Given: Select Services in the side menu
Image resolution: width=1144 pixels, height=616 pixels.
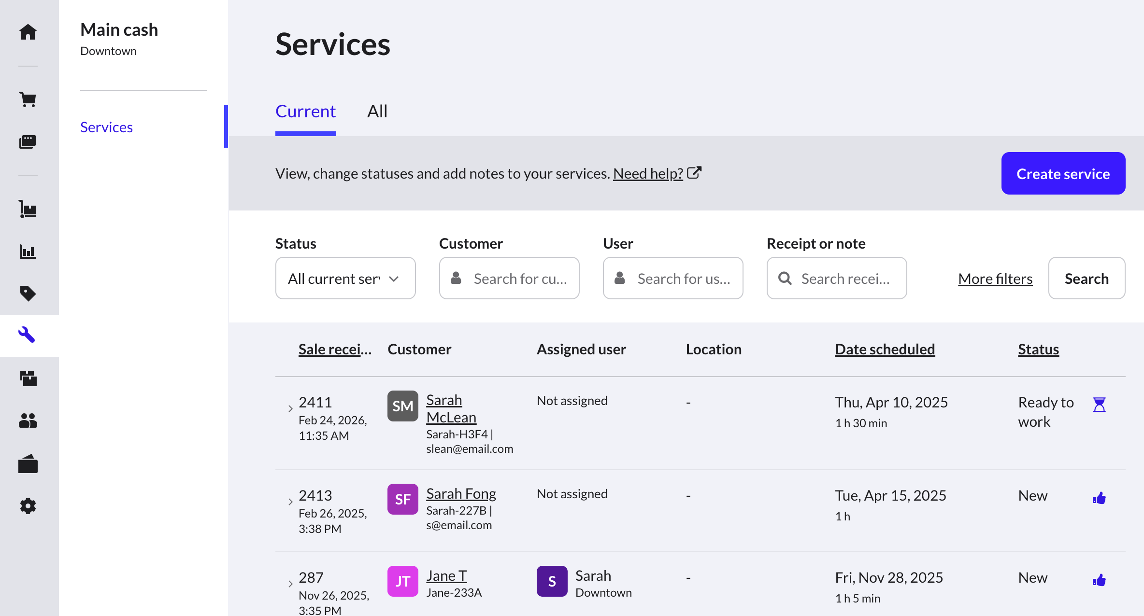Looking at the screenshot, I should (106, 127).
